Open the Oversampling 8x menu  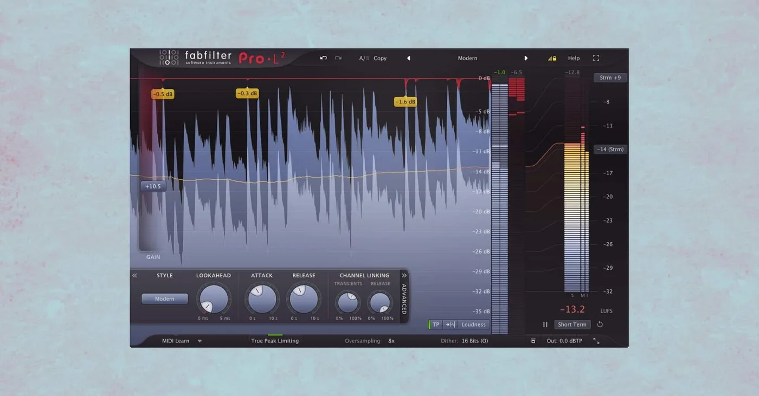point(391,341)
